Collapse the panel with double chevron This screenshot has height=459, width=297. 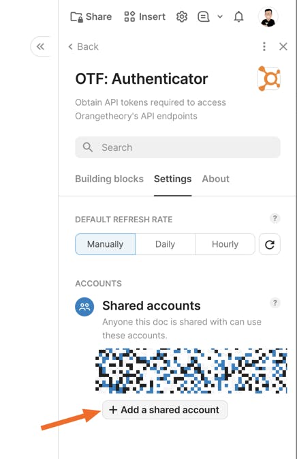[40, 46]
